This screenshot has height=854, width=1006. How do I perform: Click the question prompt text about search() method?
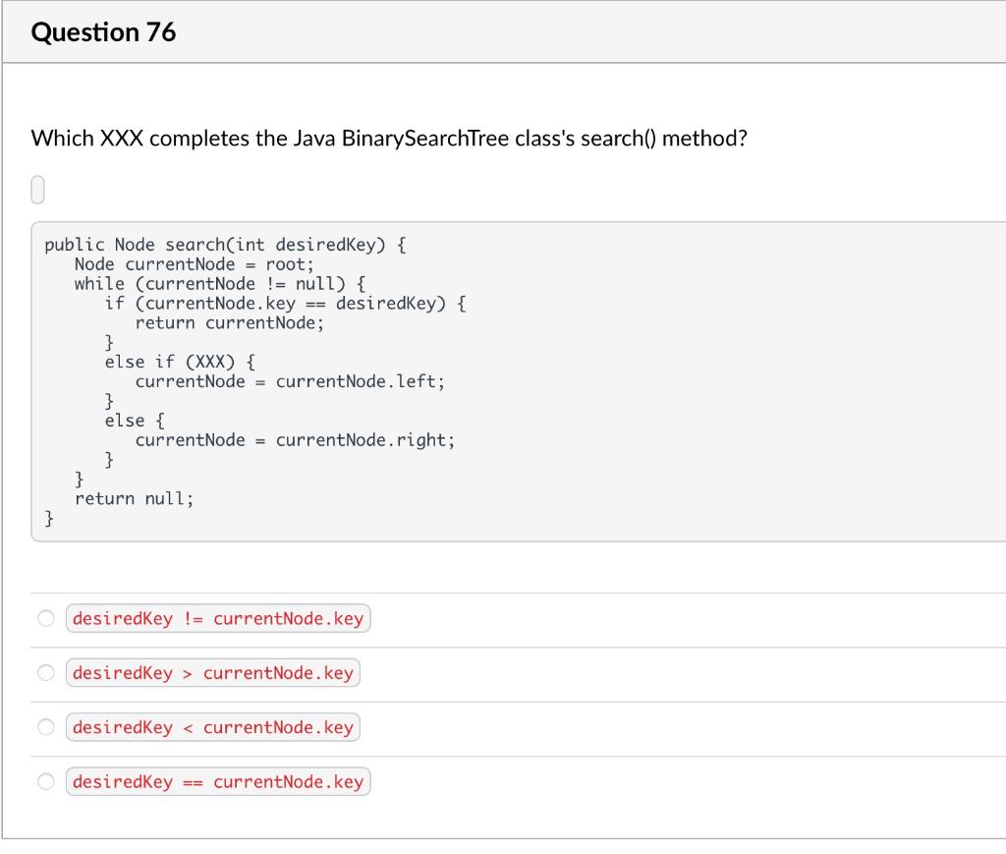pyautogui.click(x=388, y=138)
